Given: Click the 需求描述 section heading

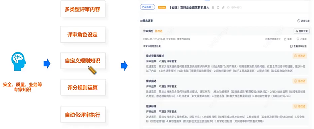Looking at the screenshot, I should click(151, 81).
